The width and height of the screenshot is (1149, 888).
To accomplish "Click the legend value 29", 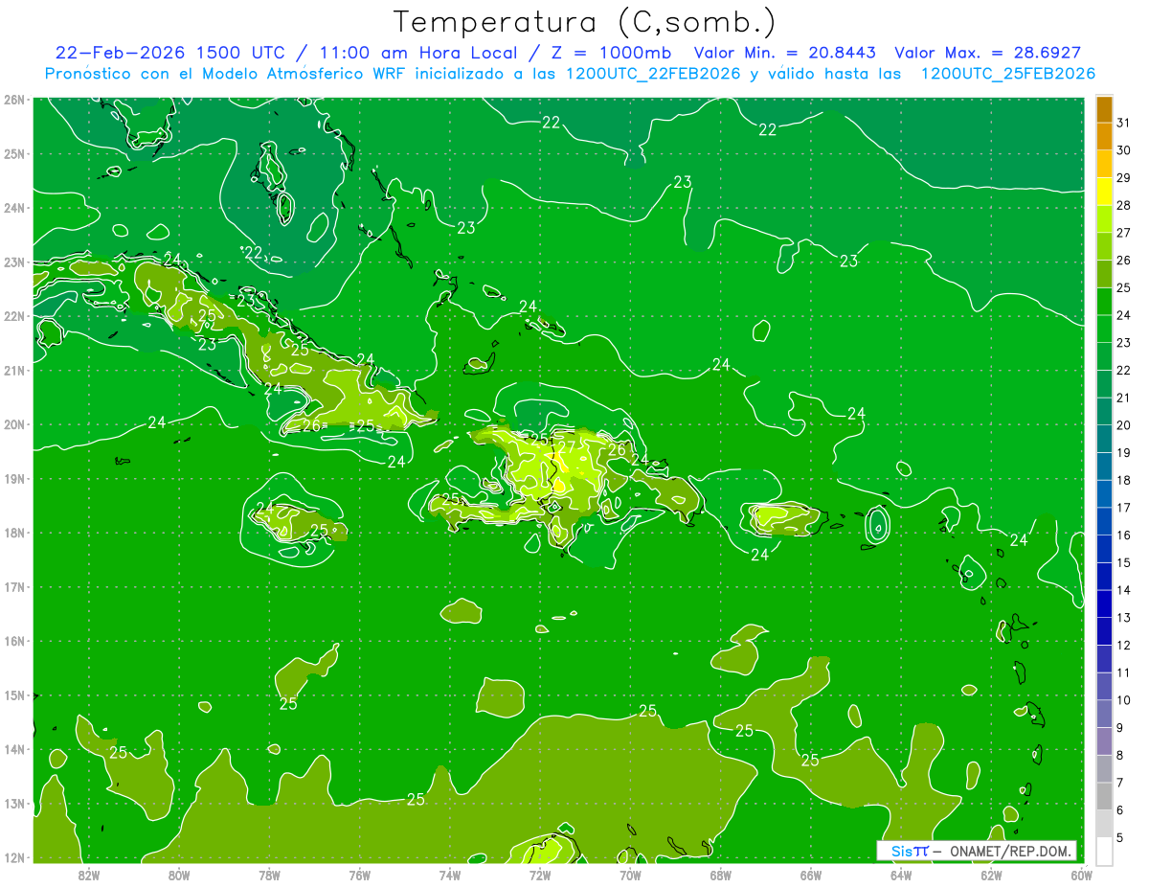I will click(1122, 178).
